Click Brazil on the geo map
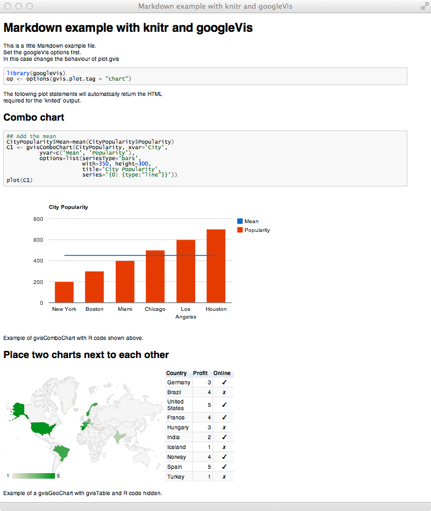This screenshot has width=431, height=511. pos(62,453)
